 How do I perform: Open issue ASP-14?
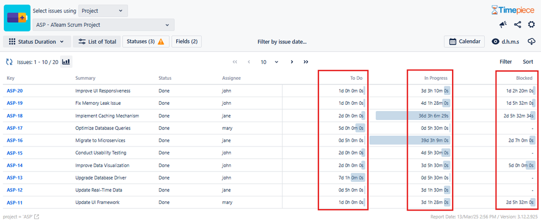pyautogui.click(x=15, y=165)
